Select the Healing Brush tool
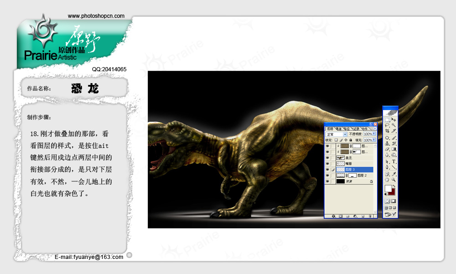Viewport: 456px width, 274px height. [387, 138]
